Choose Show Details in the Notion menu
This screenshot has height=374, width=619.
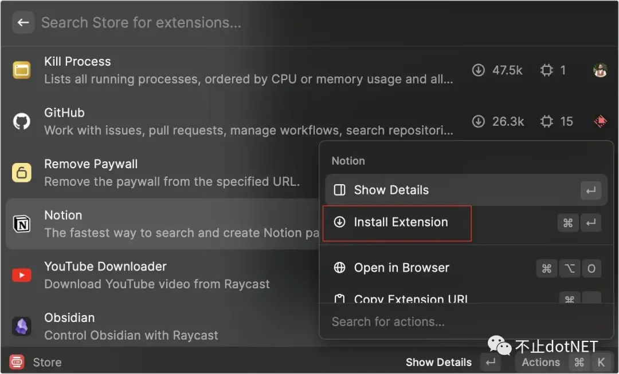(466, 190)
